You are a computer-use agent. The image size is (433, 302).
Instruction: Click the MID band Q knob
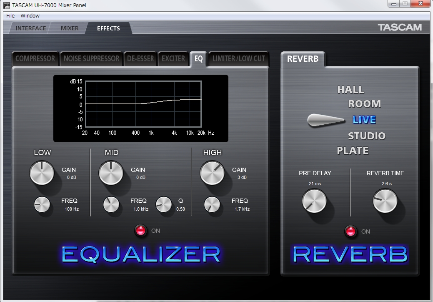click(x=163, y=204)
